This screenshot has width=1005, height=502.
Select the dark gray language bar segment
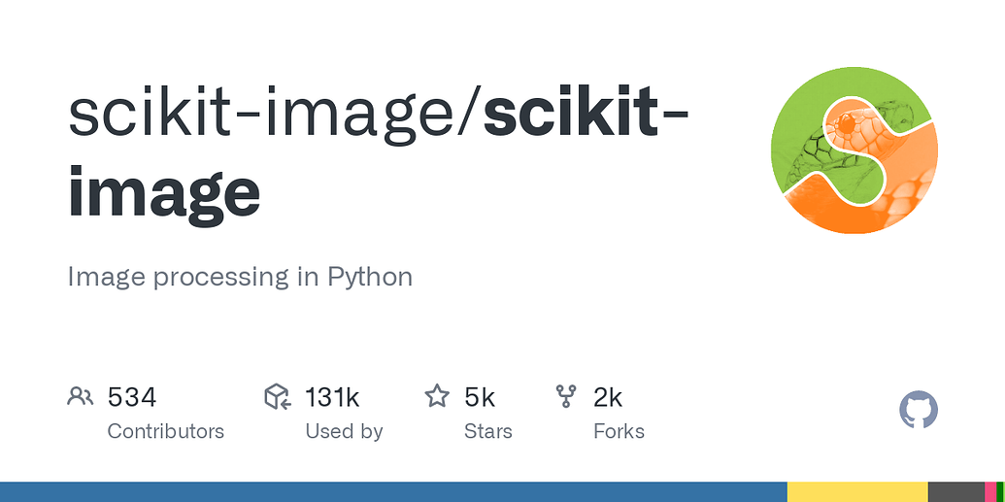click(956, 491)
